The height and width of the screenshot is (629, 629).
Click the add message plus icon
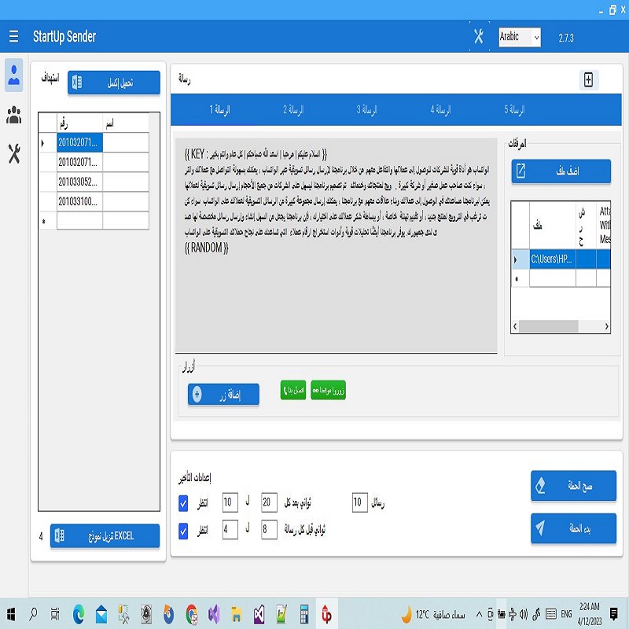tap(588, 79)
